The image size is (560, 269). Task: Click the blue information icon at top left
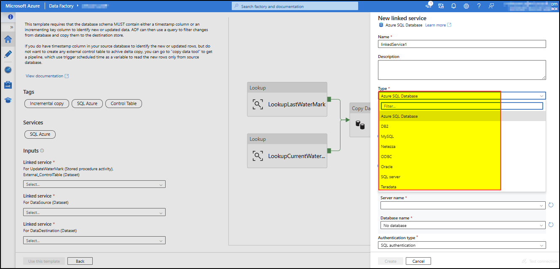[11, 17]
